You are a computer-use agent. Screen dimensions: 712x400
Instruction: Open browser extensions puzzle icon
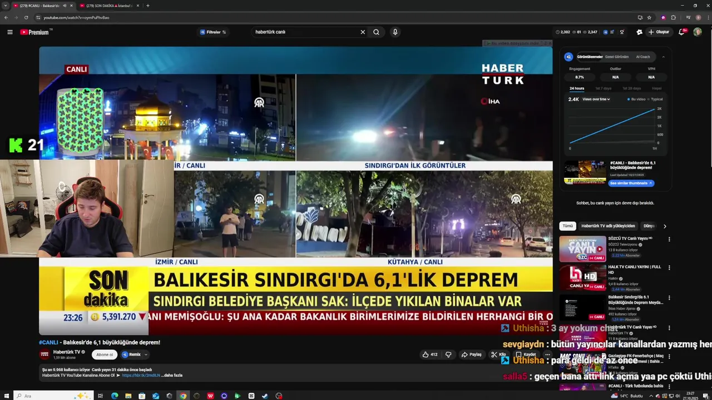click(x=673, y=17)
